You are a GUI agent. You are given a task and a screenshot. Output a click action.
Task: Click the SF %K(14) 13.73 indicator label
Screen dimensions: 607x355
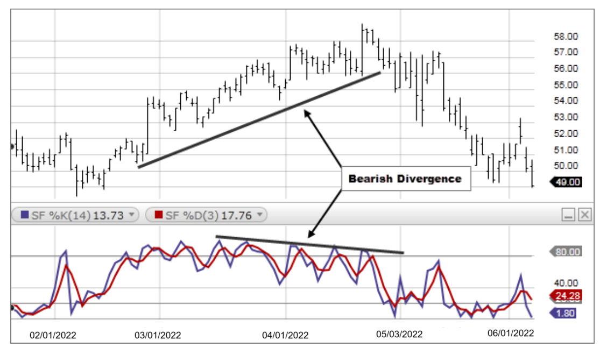tap(75, 216)
